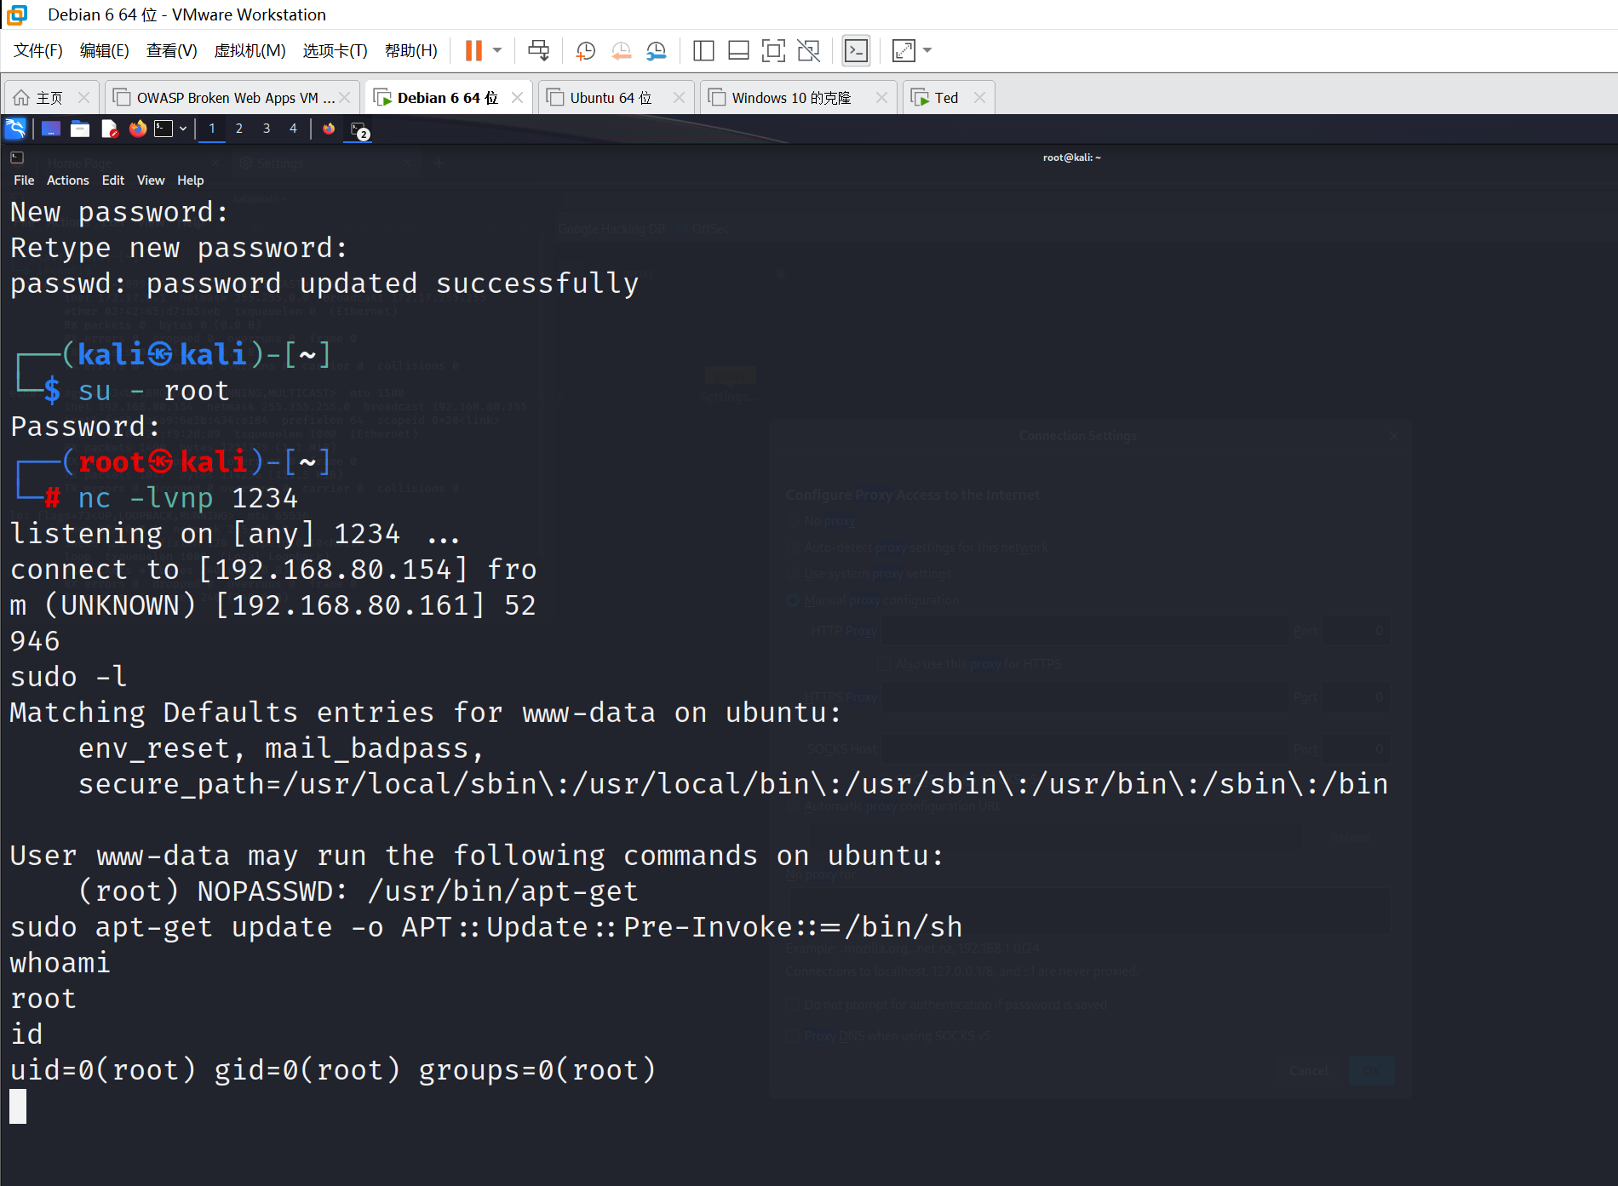Viewport: 1618px width, 1186px height.
Task: Open the 文件(F) menu
Action: pos(37,50)
